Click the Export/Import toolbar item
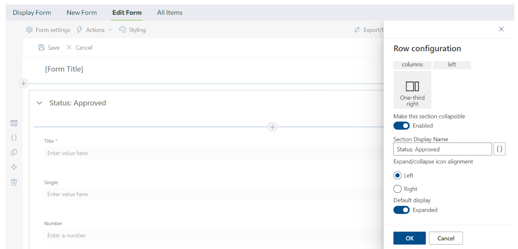518x249 pixels. point(369,30)
